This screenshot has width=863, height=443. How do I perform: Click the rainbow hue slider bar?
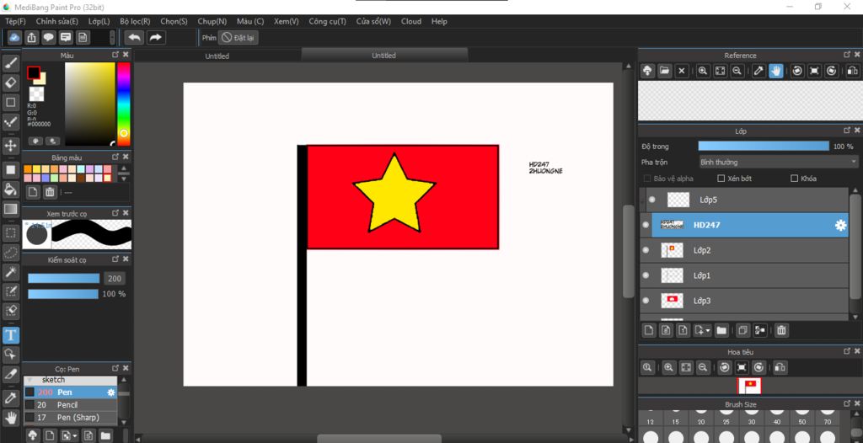pyautogui.click(x=124, y=104)
